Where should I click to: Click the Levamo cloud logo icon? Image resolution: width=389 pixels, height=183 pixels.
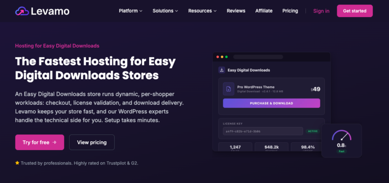coord(22,11)
